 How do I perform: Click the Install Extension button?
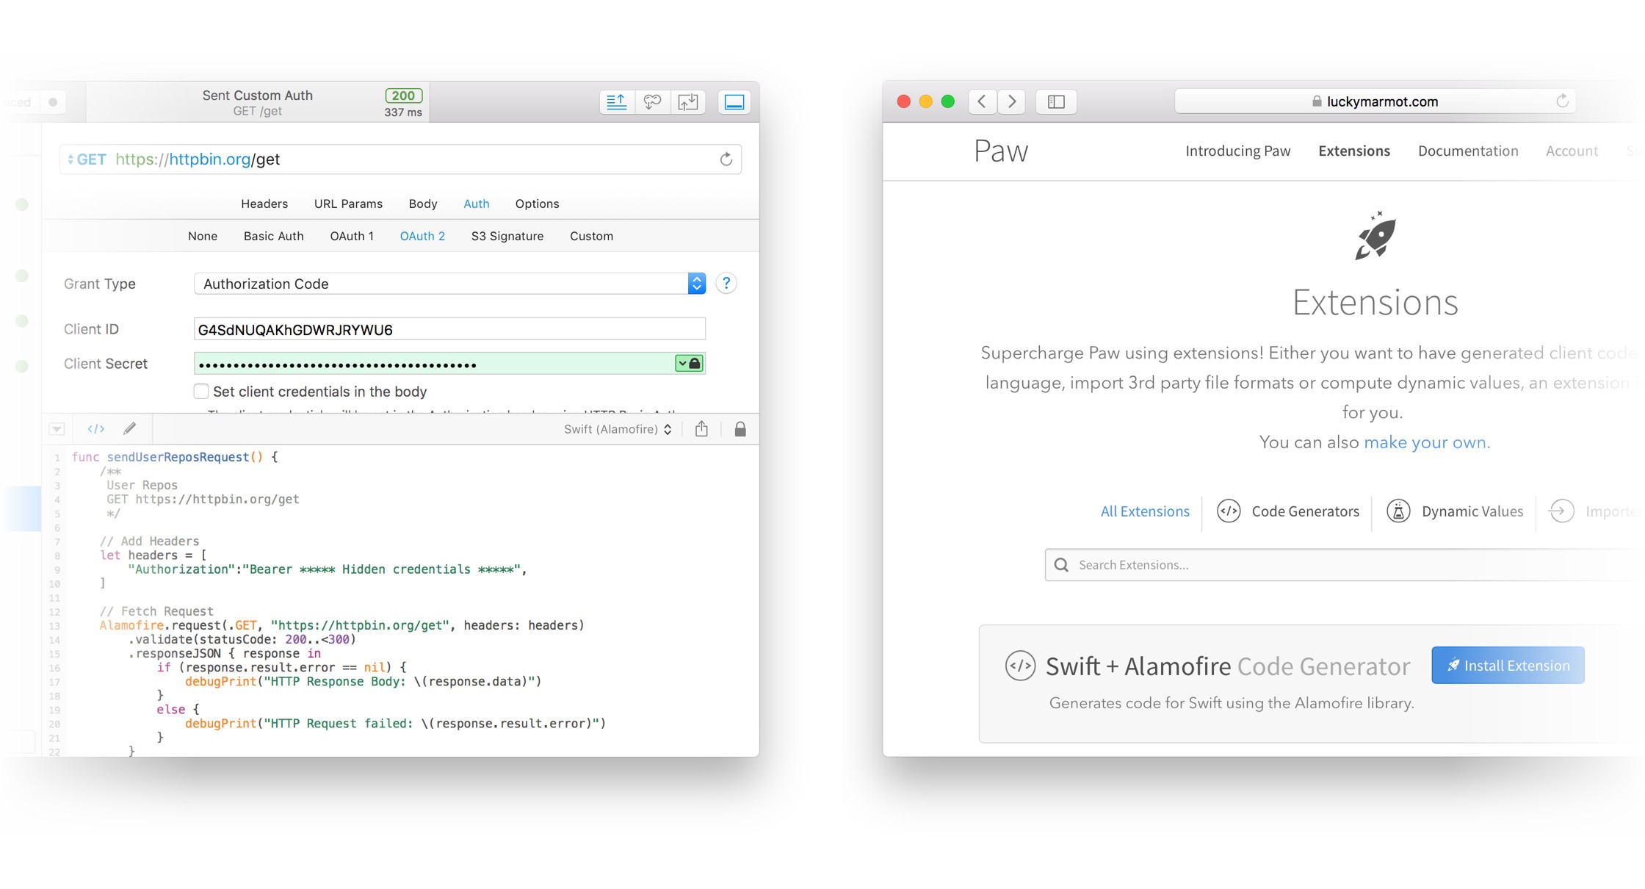[1507, 666]
